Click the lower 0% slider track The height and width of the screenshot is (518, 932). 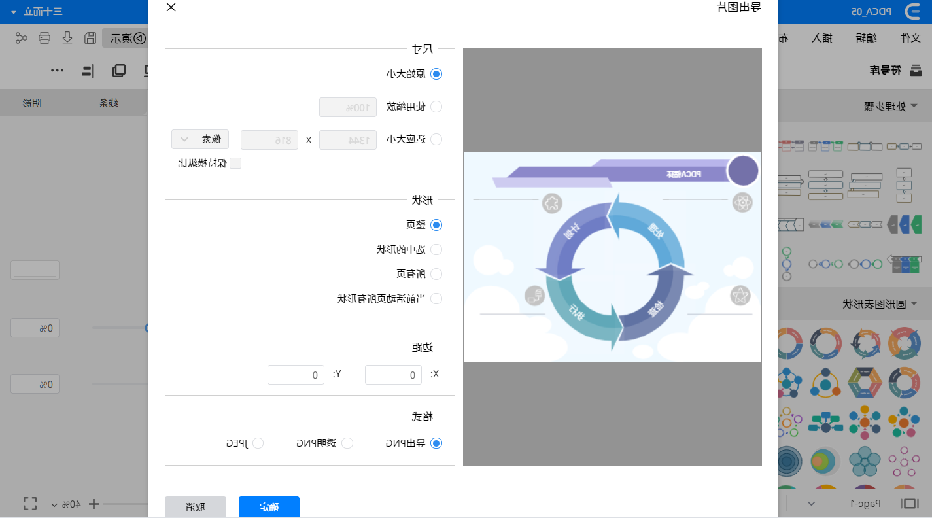(x=120, y=383)
